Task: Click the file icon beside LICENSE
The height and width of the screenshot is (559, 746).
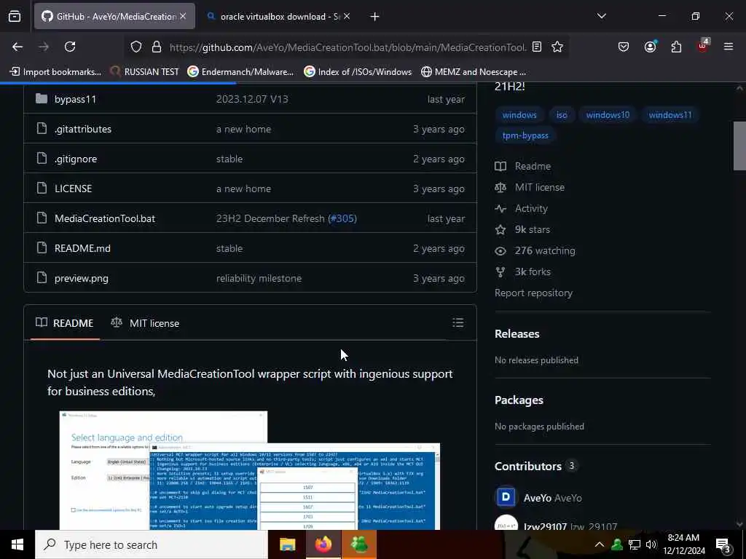Action: 42,189
